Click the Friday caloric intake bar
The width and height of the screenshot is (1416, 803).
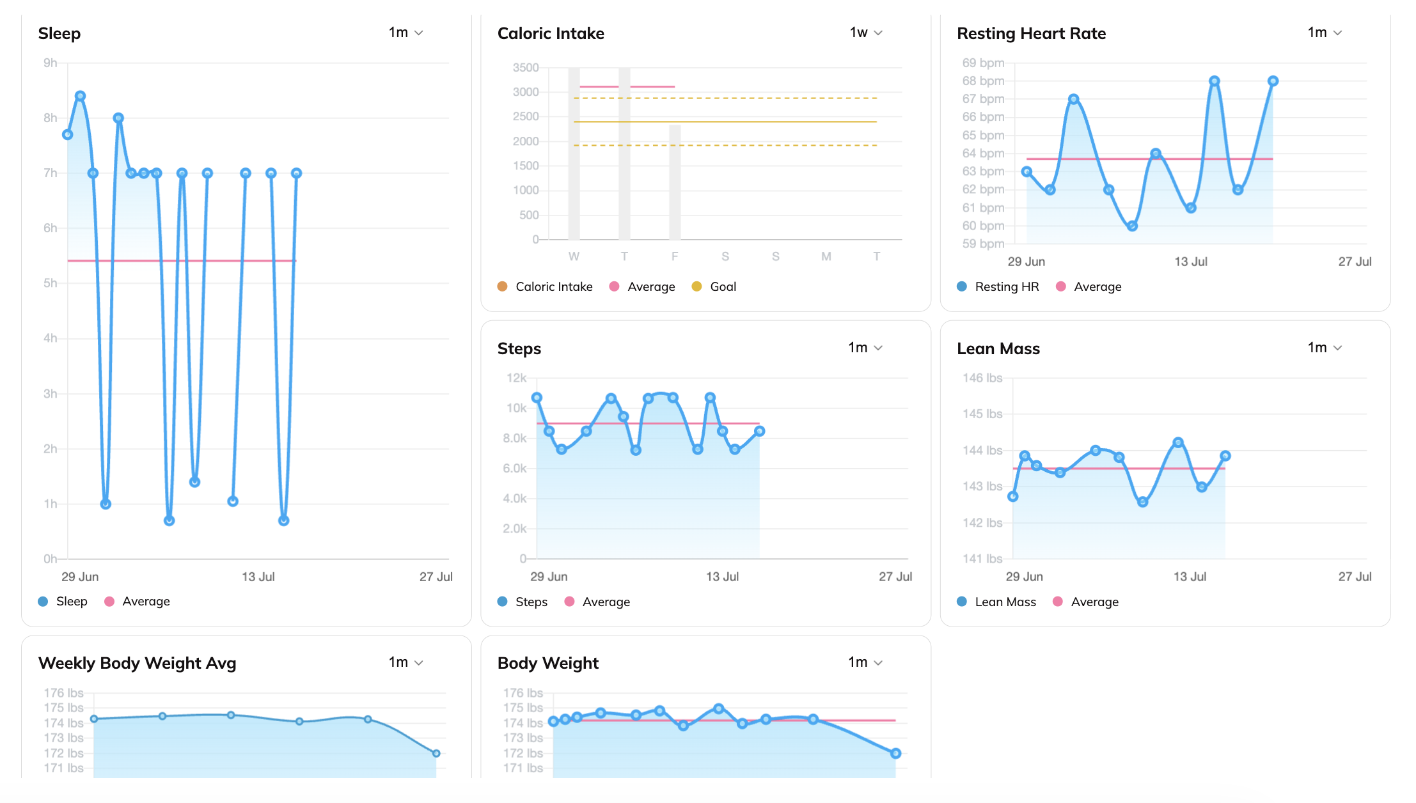tap(675, 182)
